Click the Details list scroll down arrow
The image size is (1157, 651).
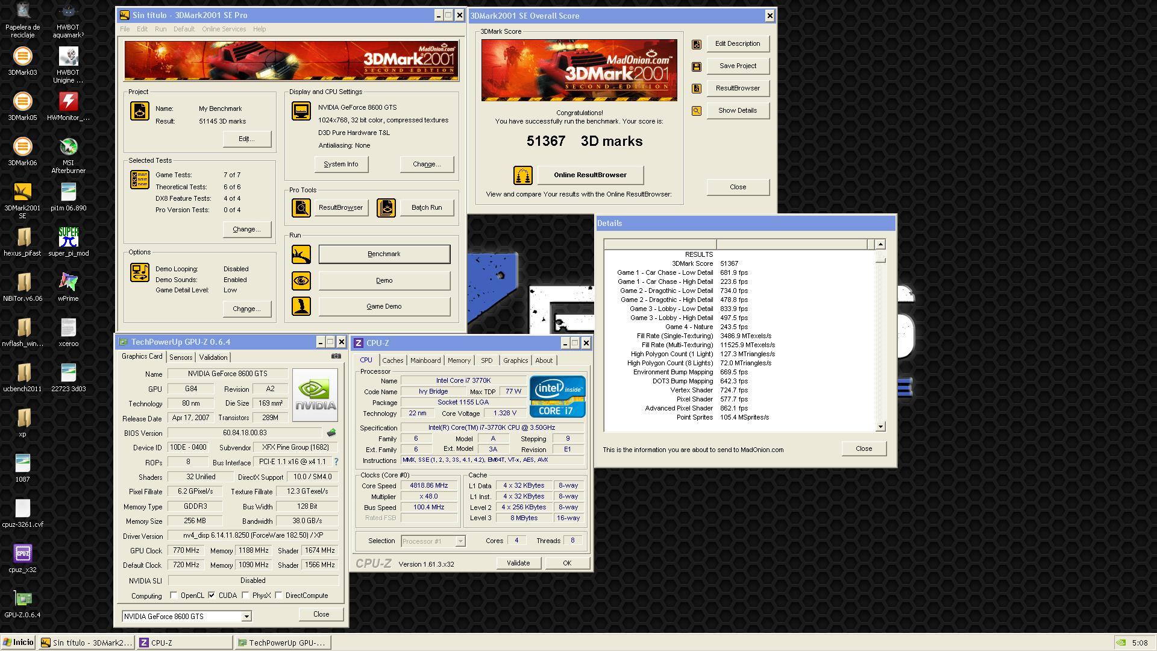880,427
